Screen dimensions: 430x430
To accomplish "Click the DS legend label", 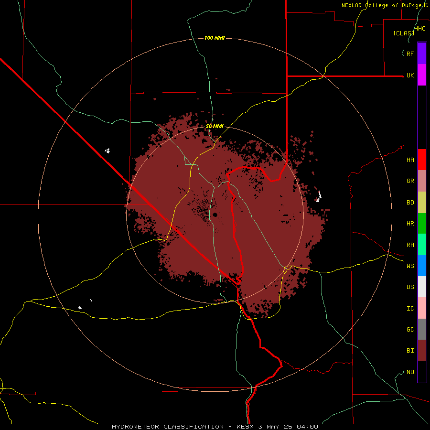I will pyautogui.click(x=410, y=287).
